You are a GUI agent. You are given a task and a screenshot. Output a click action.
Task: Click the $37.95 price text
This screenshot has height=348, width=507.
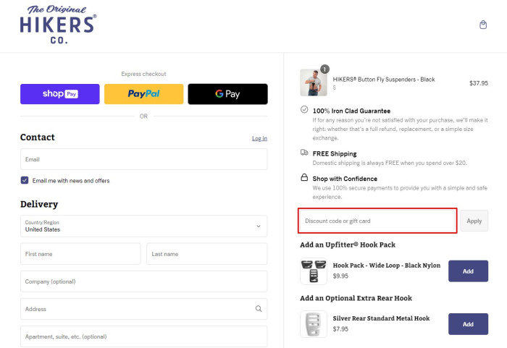[479, 83]
